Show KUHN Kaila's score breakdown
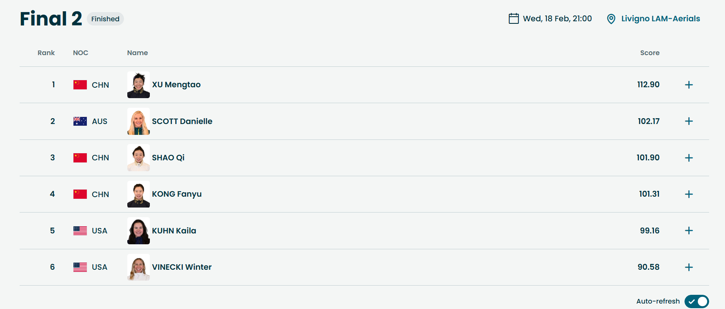Screen dimensions: 725x309 (x=689, y=230)
